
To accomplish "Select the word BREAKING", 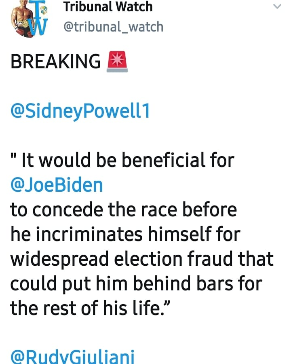I will [x=55, y=61].
